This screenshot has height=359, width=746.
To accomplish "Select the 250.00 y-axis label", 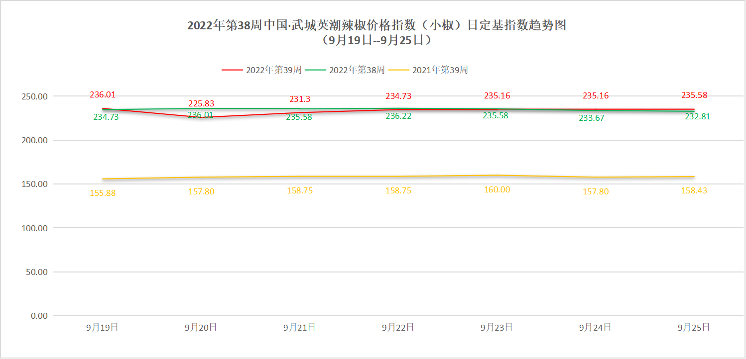I will (x=35, y=96).
